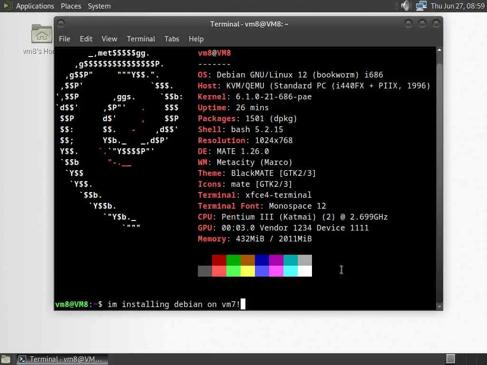
Task: Maximize the terminal window
Action: 422,23
